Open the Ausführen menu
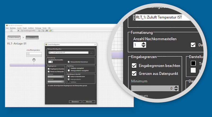212x117 pixels. pyautogui.click(x=31, y=28)
